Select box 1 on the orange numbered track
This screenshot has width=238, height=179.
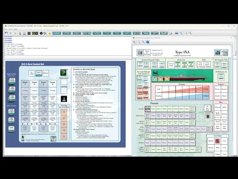pyautogui.click(x=64, y=112)
